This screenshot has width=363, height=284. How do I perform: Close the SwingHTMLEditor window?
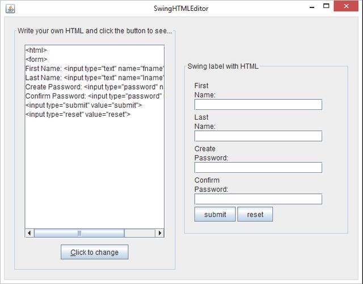pos(348,7)
